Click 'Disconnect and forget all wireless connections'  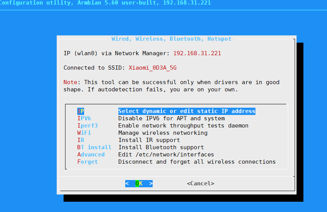197,162
